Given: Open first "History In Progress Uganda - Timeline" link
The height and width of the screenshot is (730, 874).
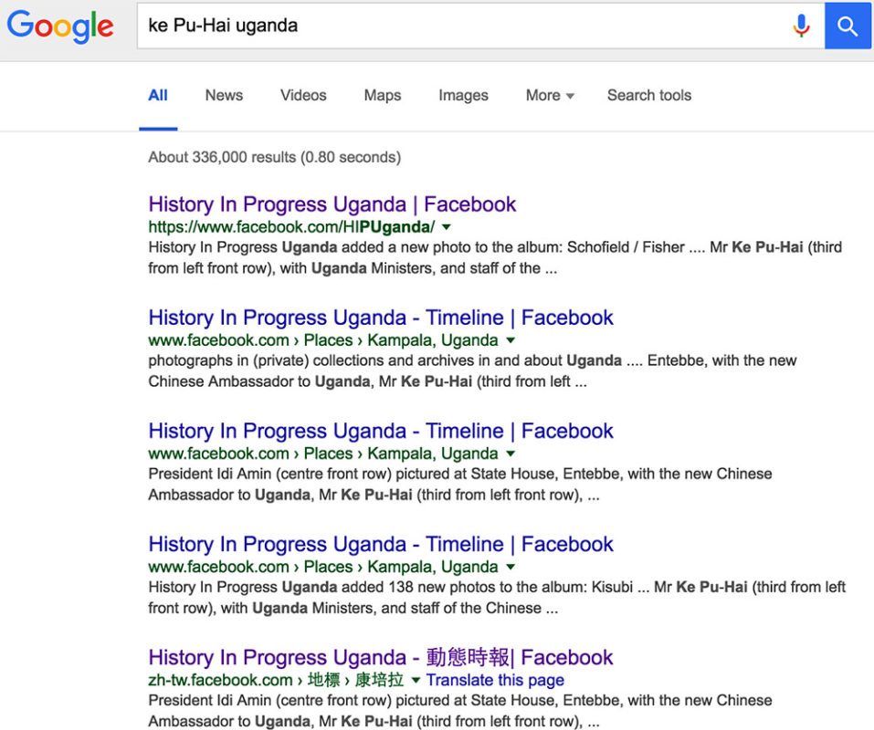Looking at the screenshot, I should click(x=381, y=318).
